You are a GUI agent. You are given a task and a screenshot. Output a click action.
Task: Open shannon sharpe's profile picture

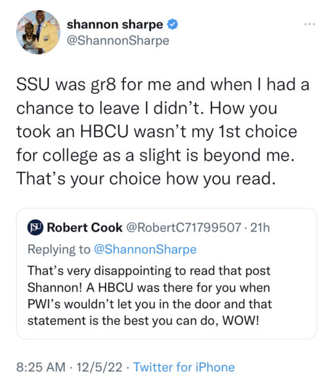click(39, 32)
